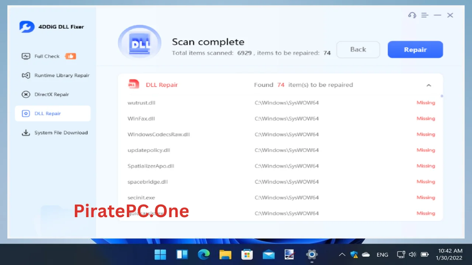This screenshot has width=472, height=265.
Task: Click the 4DDiG DLL Fixer logo icon
Action: pyautogui.click(x=27, y=26)
